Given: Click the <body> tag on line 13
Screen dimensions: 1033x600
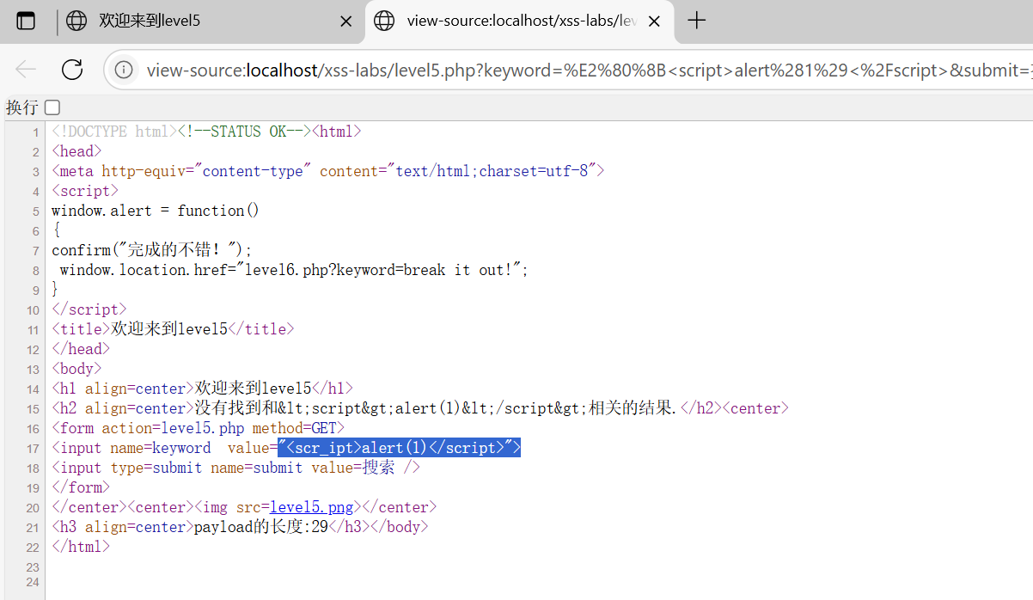Looking at the screenshot, I should pyautogui.click(x=76, y=369).
